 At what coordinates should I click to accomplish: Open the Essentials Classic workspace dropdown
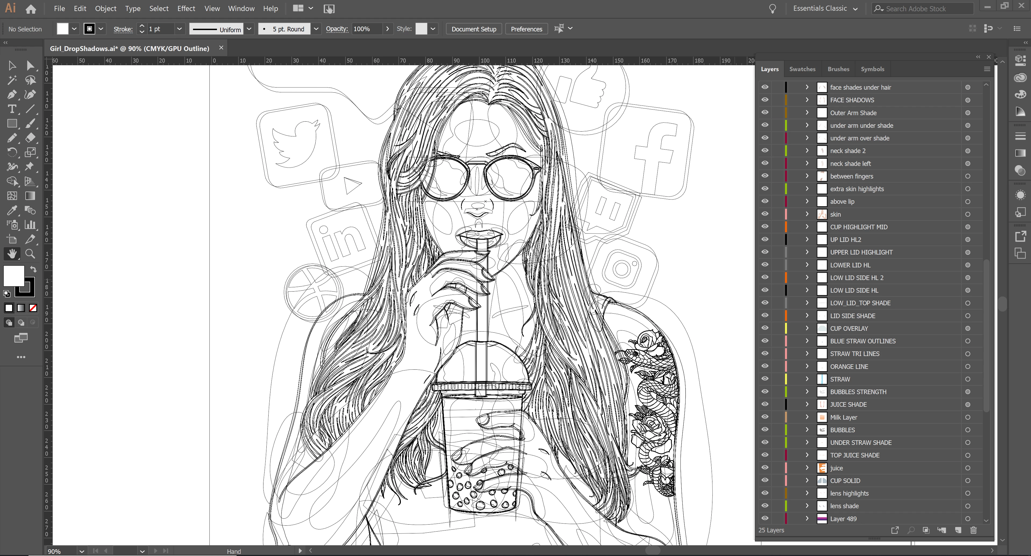tap(825, 8)
